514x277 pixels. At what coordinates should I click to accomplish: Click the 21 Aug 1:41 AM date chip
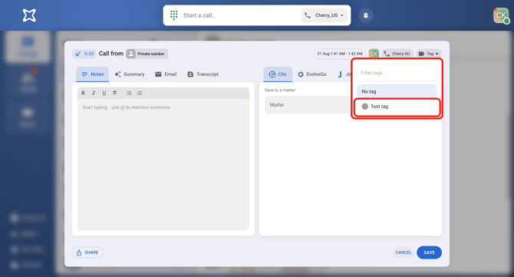340,54
